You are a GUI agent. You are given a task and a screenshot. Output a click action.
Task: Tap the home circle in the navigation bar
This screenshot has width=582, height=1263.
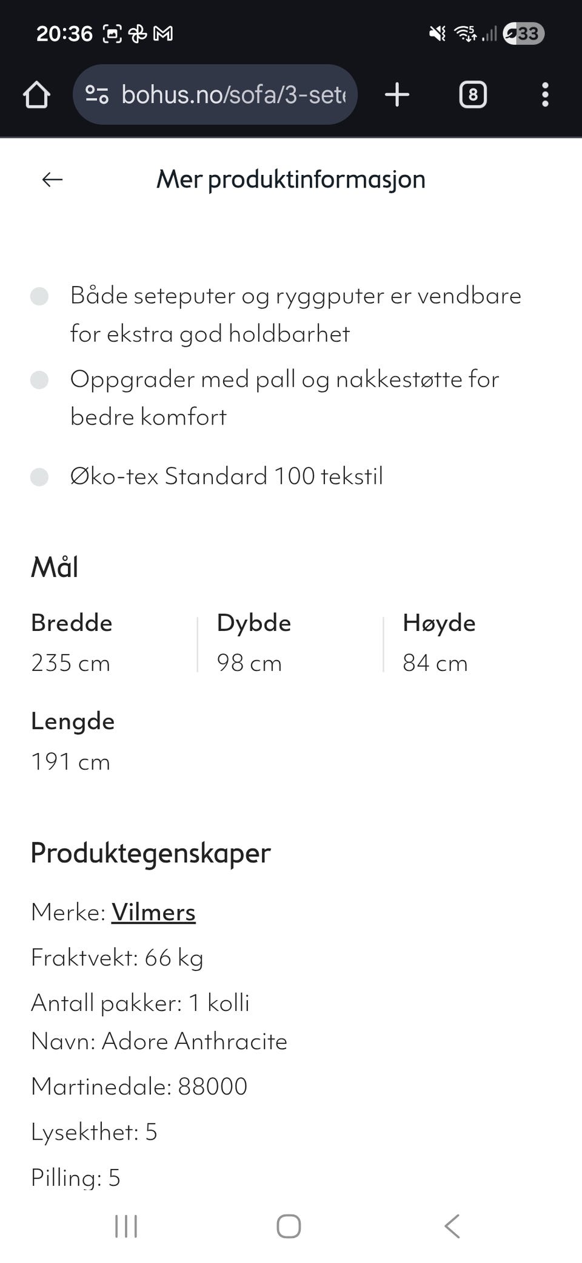290,1225
